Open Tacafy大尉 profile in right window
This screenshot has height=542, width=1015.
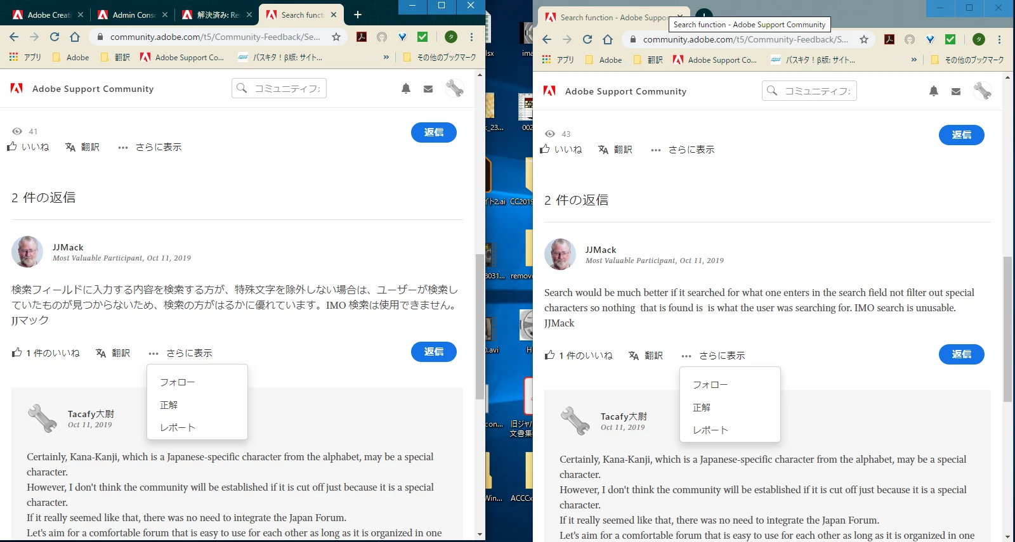[624, 416]
